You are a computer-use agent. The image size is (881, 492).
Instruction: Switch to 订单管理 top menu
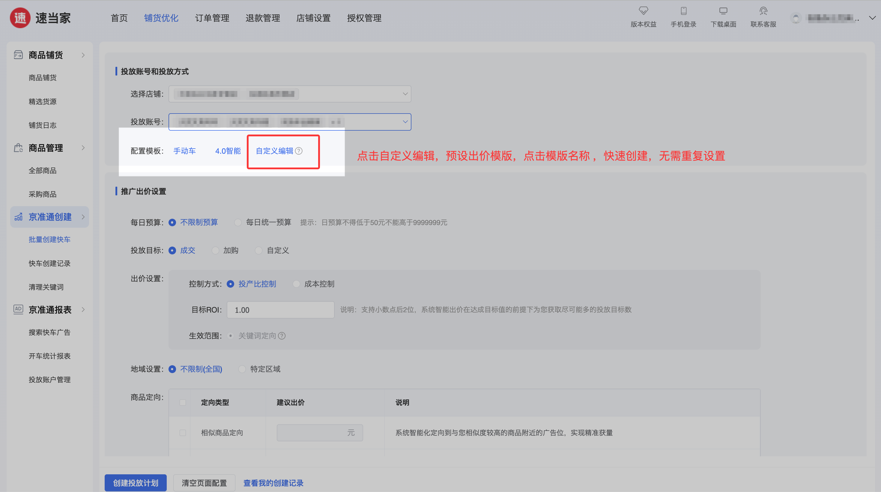click(212, 18)
